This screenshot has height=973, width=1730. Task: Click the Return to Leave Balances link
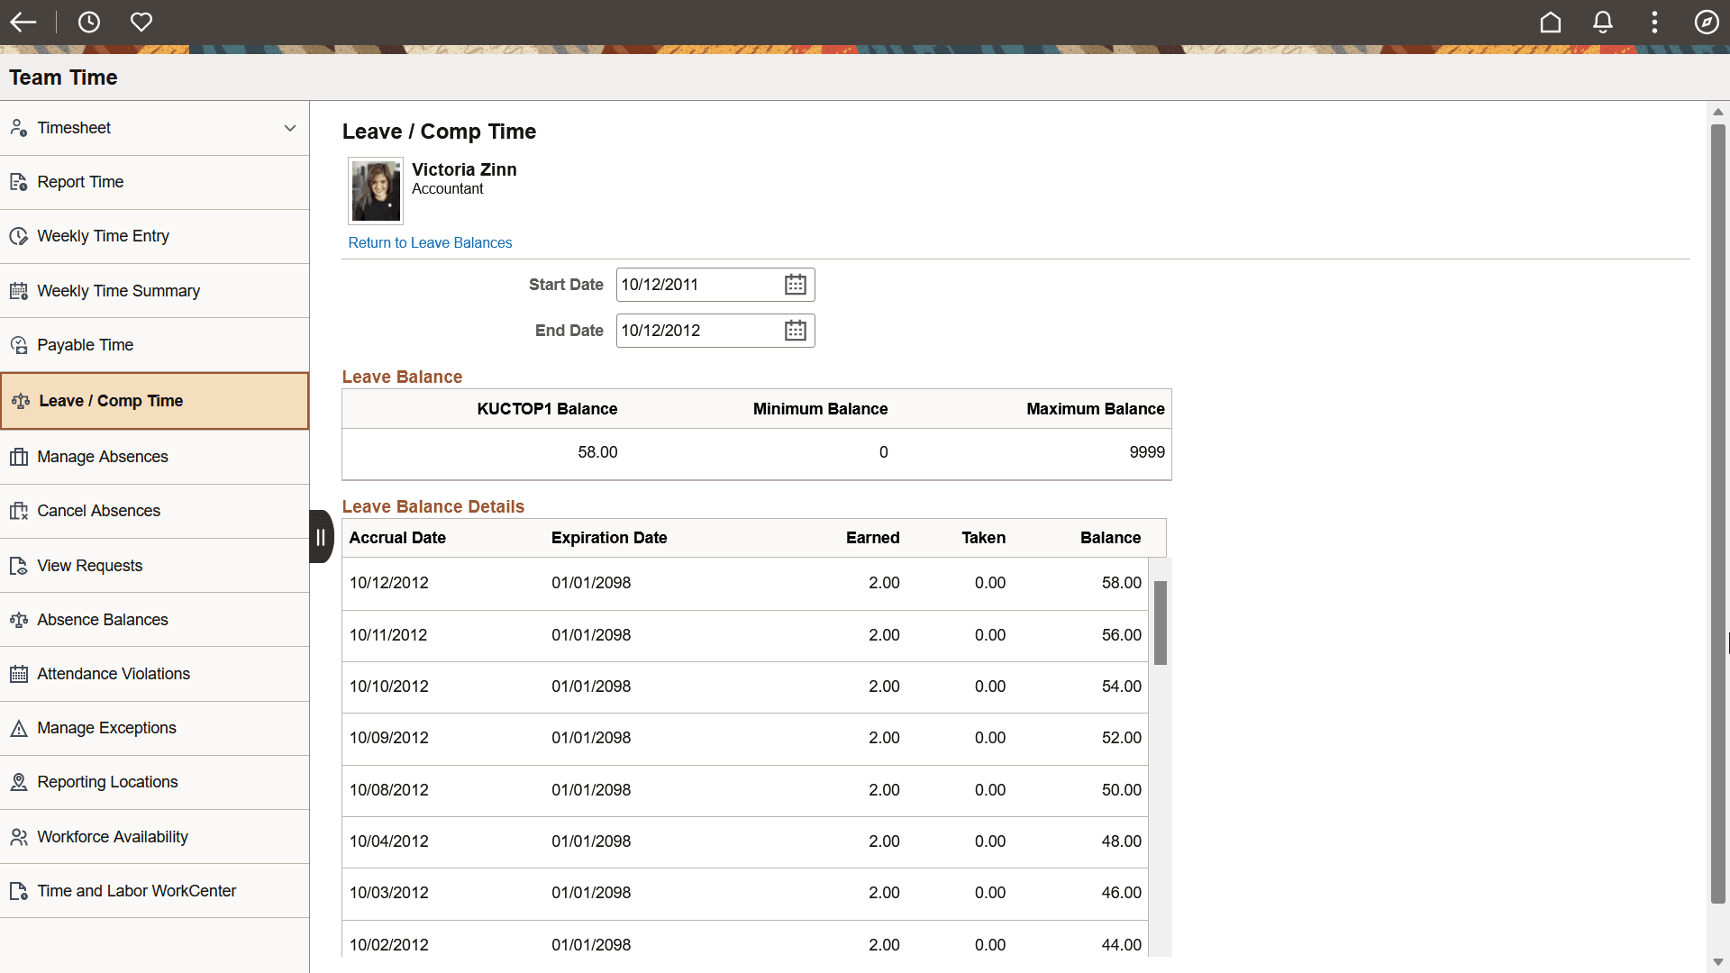430,242
